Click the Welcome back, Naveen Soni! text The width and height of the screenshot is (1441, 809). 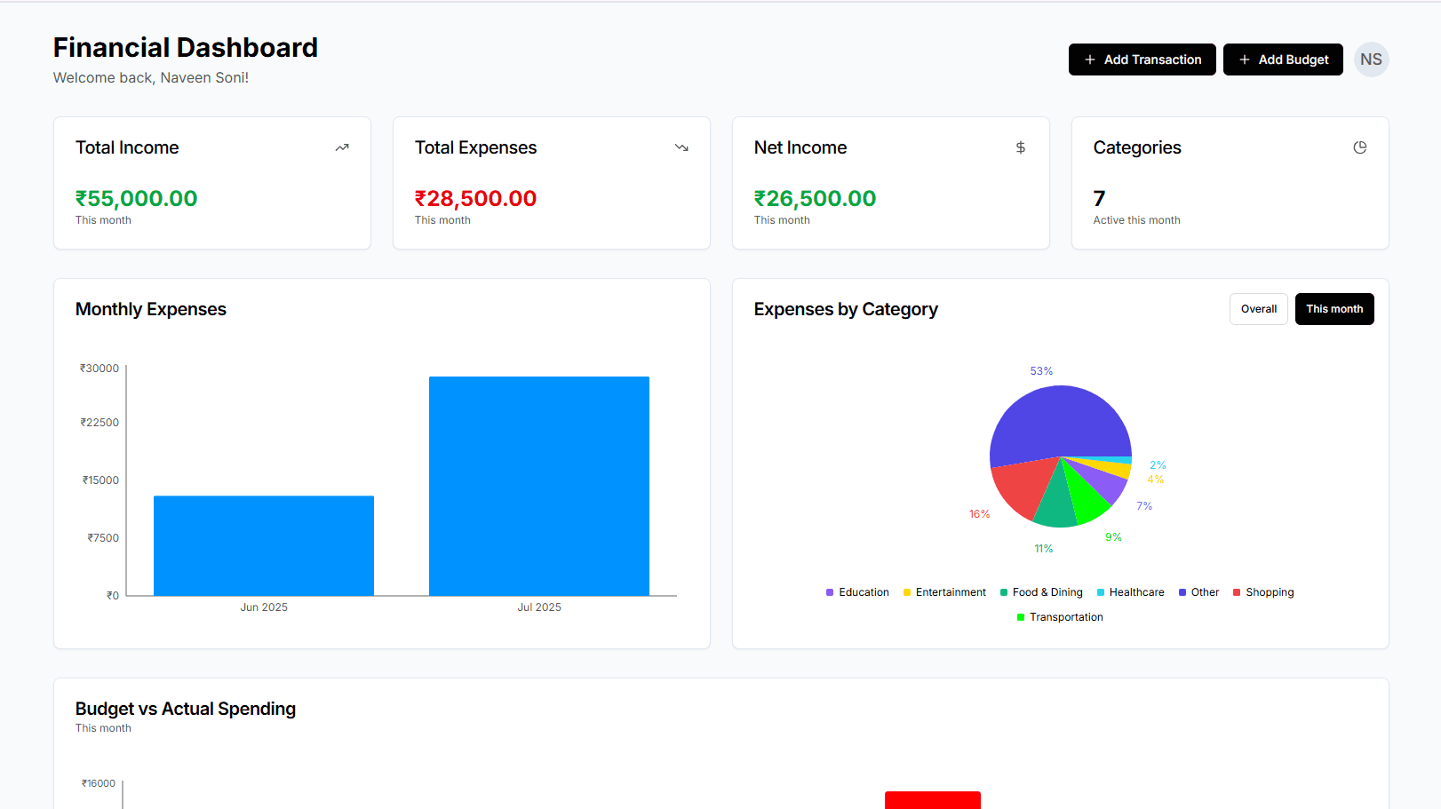(x=151, y=78)
